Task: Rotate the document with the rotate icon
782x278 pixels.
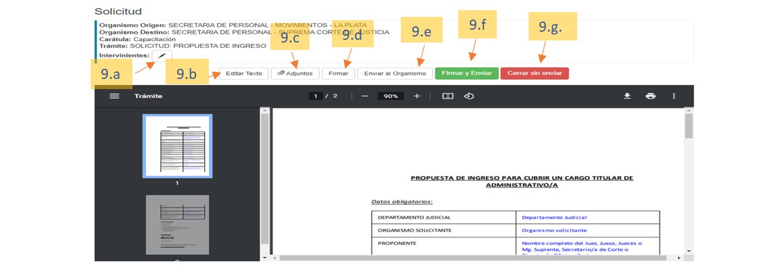Action: tap(468, 96)
